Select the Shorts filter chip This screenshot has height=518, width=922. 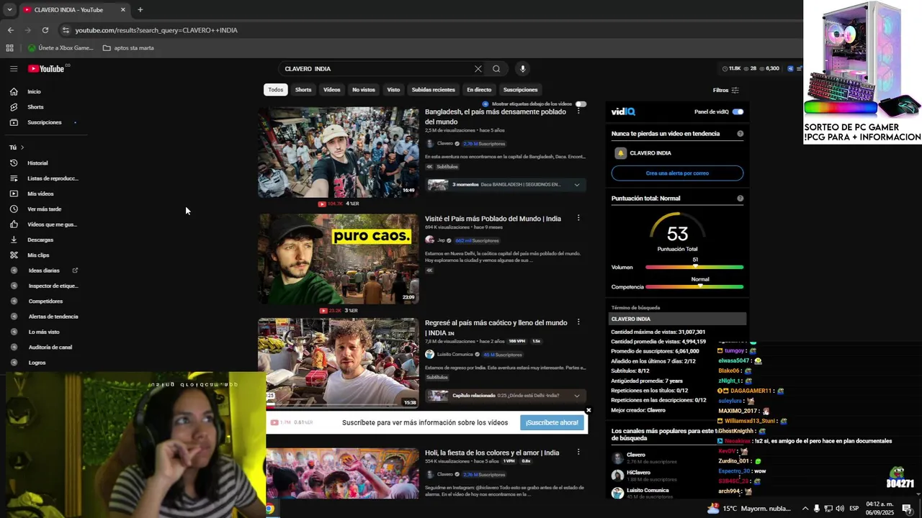(303, 90)
